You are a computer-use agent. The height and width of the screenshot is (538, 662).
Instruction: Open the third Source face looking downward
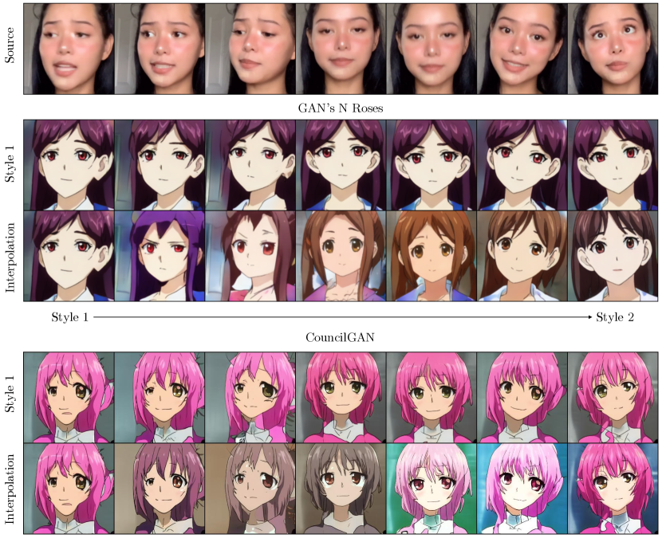click(x=250, y=49)
